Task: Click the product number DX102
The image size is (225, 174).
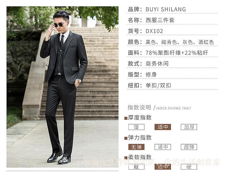Action: click(154, 31)
